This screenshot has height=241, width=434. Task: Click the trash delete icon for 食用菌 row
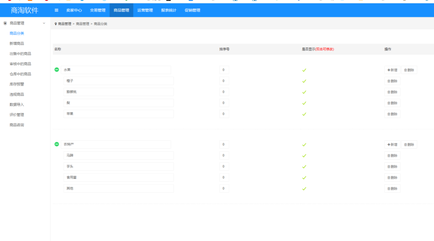[389, 178]
